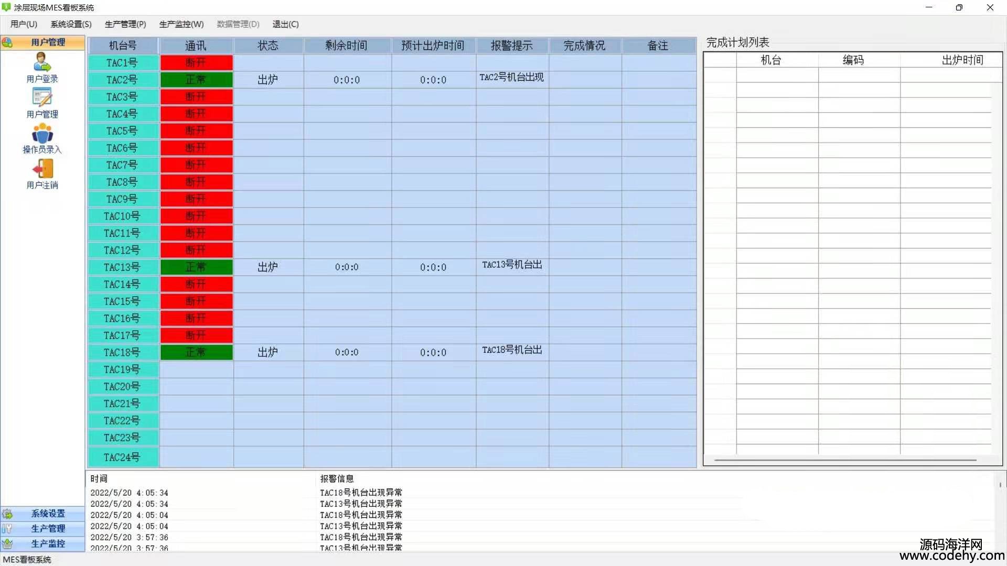The width and height of the screenshot is (1007, 566).
Task: Open the 生产管理(P) menu
Action: pos(125,24)
